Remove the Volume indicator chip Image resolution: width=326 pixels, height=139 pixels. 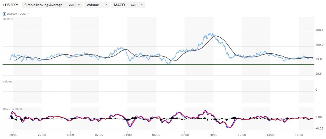click(x=106, y=5)
